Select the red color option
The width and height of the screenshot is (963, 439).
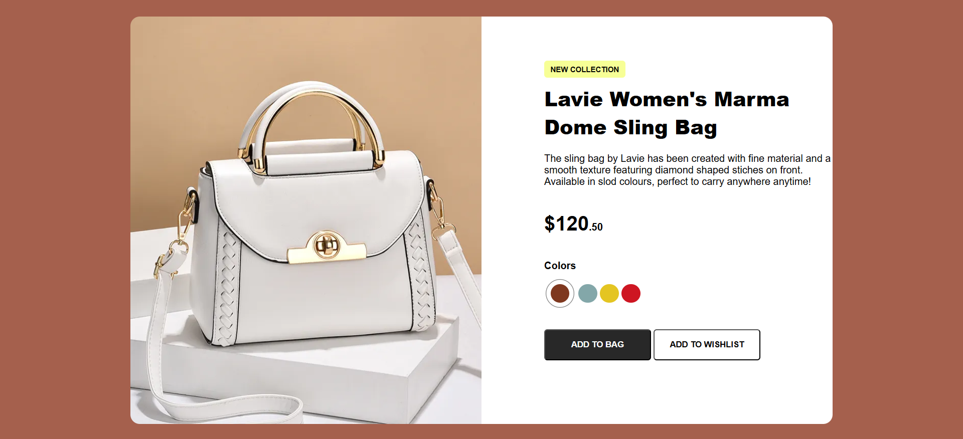pyautogui.click(x=631, y=293)
